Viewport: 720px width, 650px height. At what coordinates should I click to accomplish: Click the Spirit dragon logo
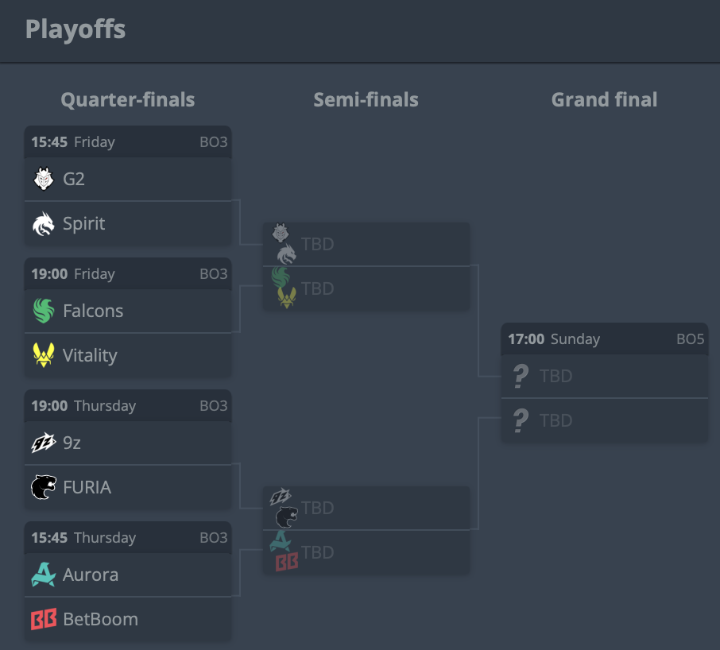click(44, 223)
